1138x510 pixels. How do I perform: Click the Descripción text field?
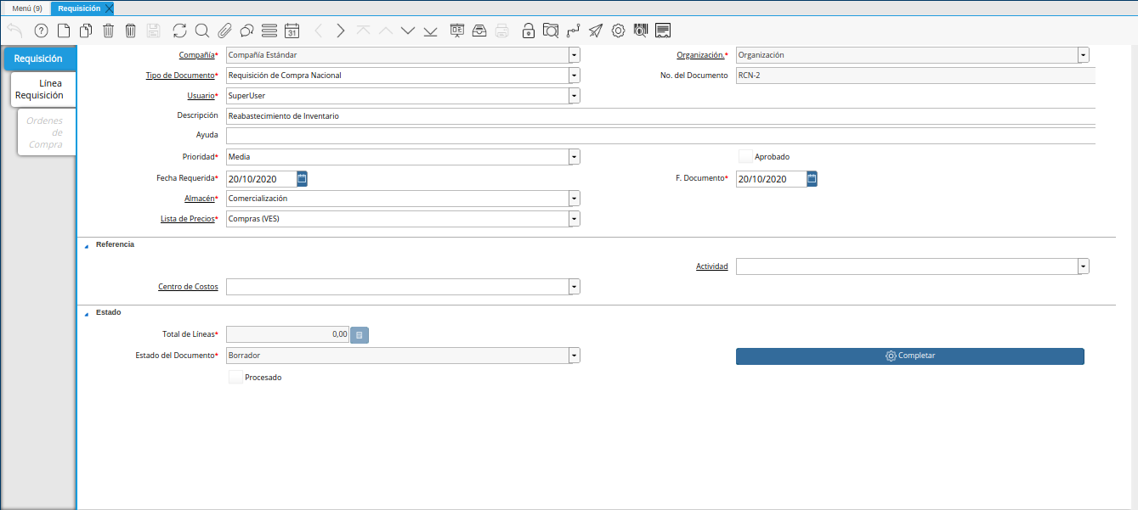(660, 115)
